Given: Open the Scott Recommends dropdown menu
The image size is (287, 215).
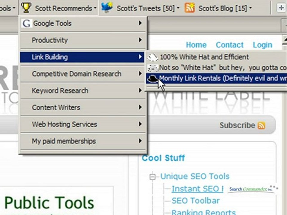Looking at the screenshot, I should pyautogui.click(x=58, y=8).
